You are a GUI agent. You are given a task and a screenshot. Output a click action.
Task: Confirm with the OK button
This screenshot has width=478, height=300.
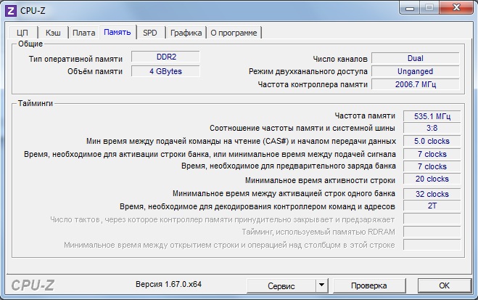pos(444,285)
